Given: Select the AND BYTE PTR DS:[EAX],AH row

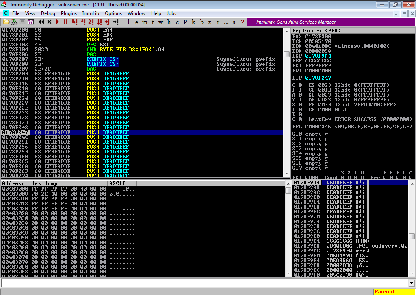Looking at the screenshot, I should coord(142,49).
